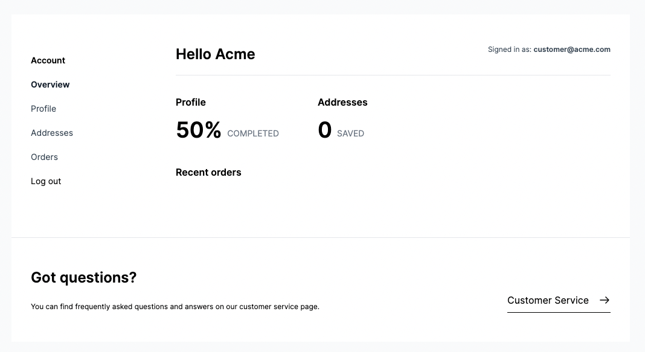645x352 pixels.
Task: Click the Account sidebar heading
Action: (x=48, y=60)
